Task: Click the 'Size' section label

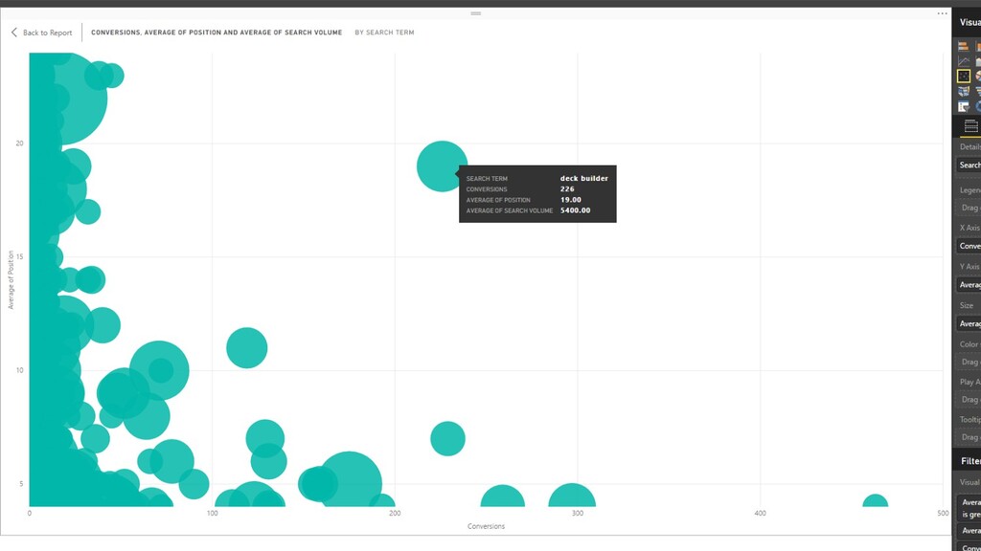Action: pos(967,305)
